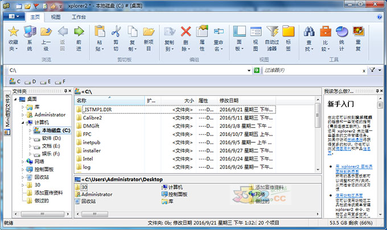This screenshot has height=230, width=387.
Task: Click the Tabs (标签) yellow folder icon
Action: pyautogui.click(x=289, y=31)
